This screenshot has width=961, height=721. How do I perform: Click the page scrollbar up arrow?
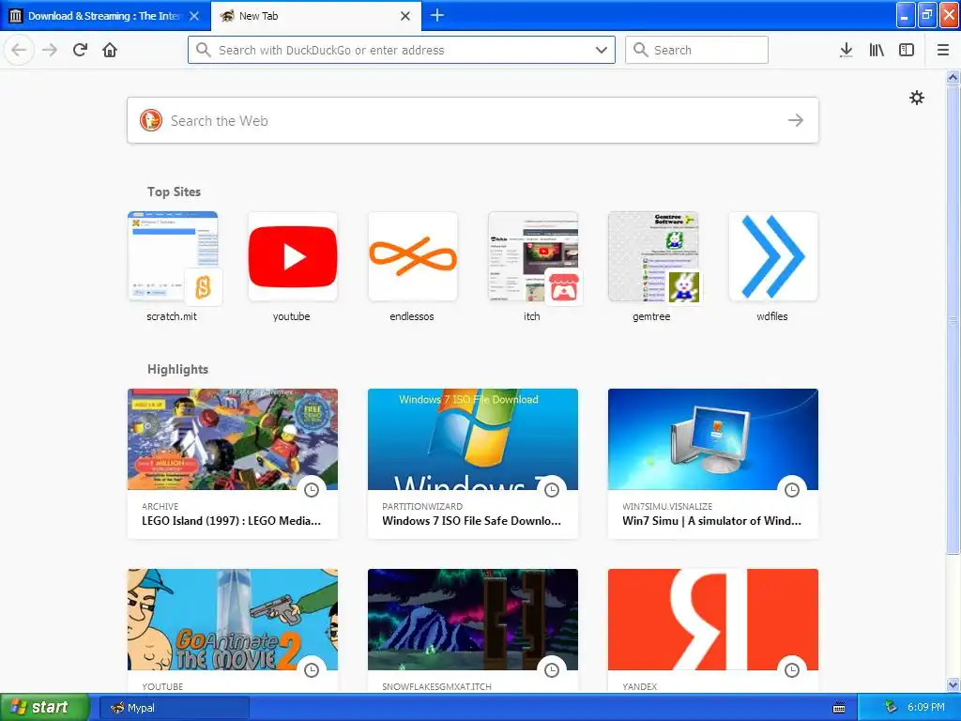(x=953, y=77)
